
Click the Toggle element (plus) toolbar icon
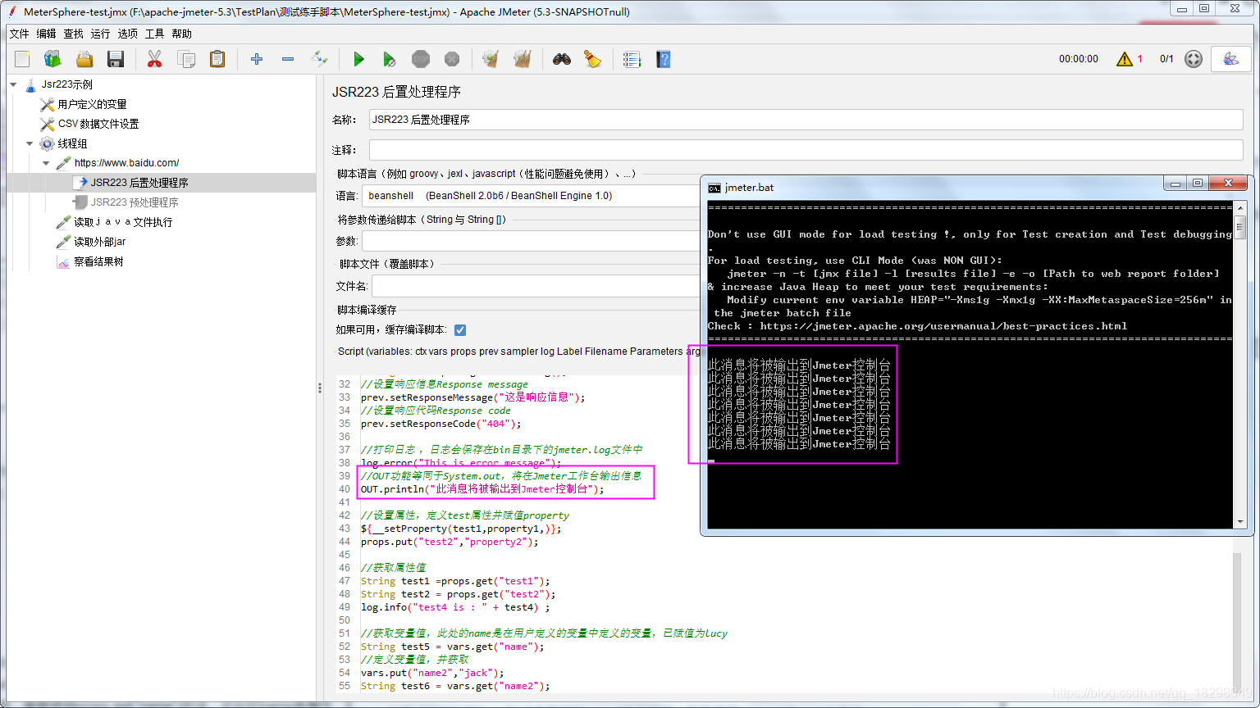click(257, 58)
